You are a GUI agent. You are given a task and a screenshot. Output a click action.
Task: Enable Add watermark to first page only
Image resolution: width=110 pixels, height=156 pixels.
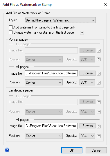pos(10,27)
